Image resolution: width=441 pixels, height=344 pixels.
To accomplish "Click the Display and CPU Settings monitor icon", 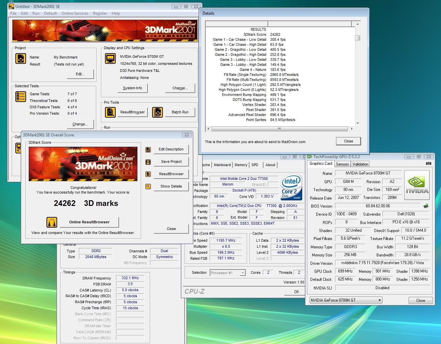I will tap(110, 58).
